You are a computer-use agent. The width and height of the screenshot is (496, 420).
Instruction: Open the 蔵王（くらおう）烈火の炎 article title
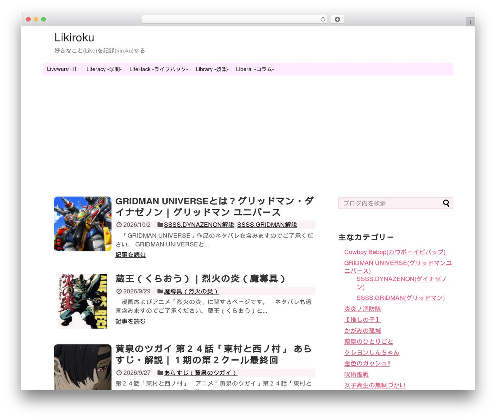(200, 279)
